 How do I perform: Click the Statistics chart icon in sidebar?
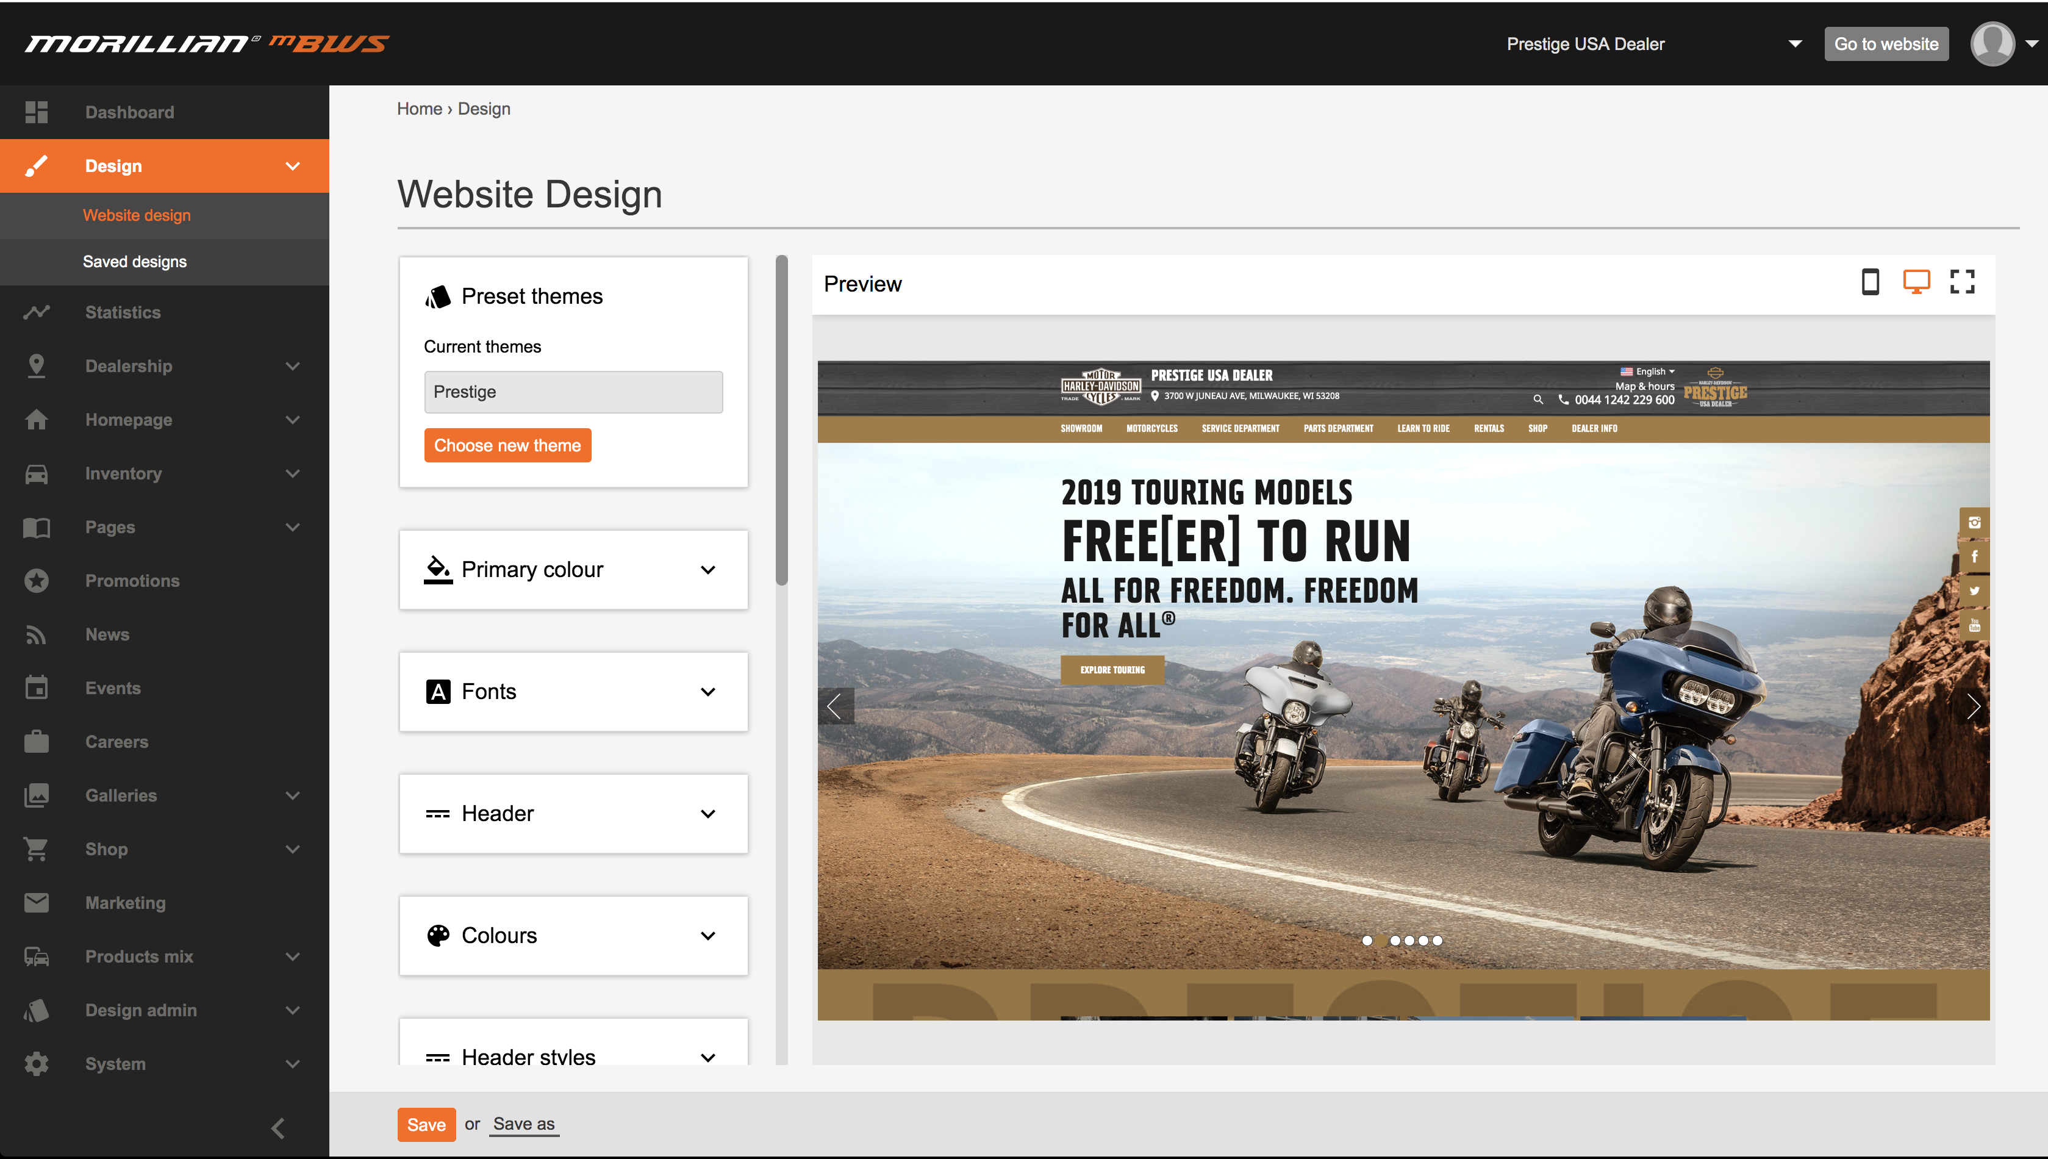click(37, 312)
